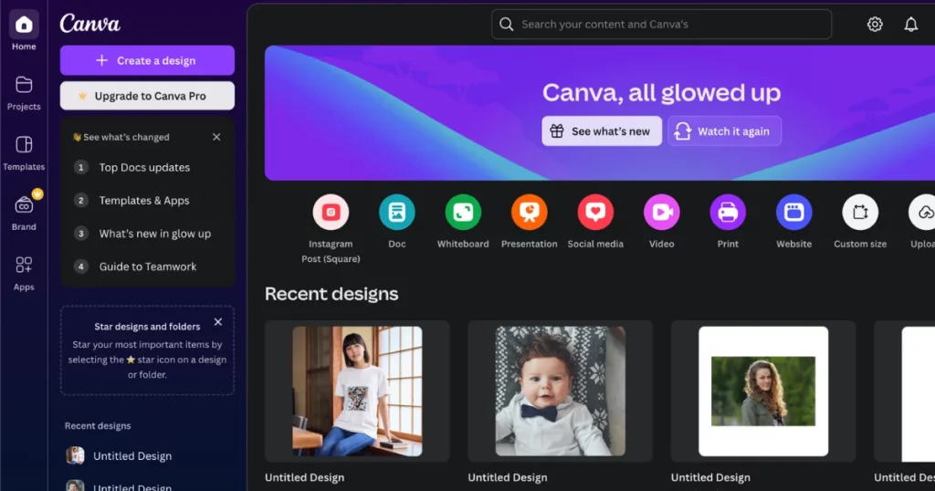This screenshot has width=935, height=491.
Task: Click Untitled Design title under curly-haired woman
Action: pyautogui.click(x=710, y=477)
